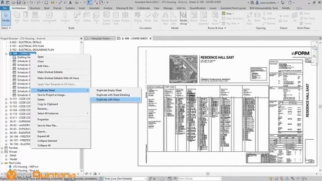This screenshot has width=322, height=181.
Task: Close the Project Browser panel
Action: point(81,38)
